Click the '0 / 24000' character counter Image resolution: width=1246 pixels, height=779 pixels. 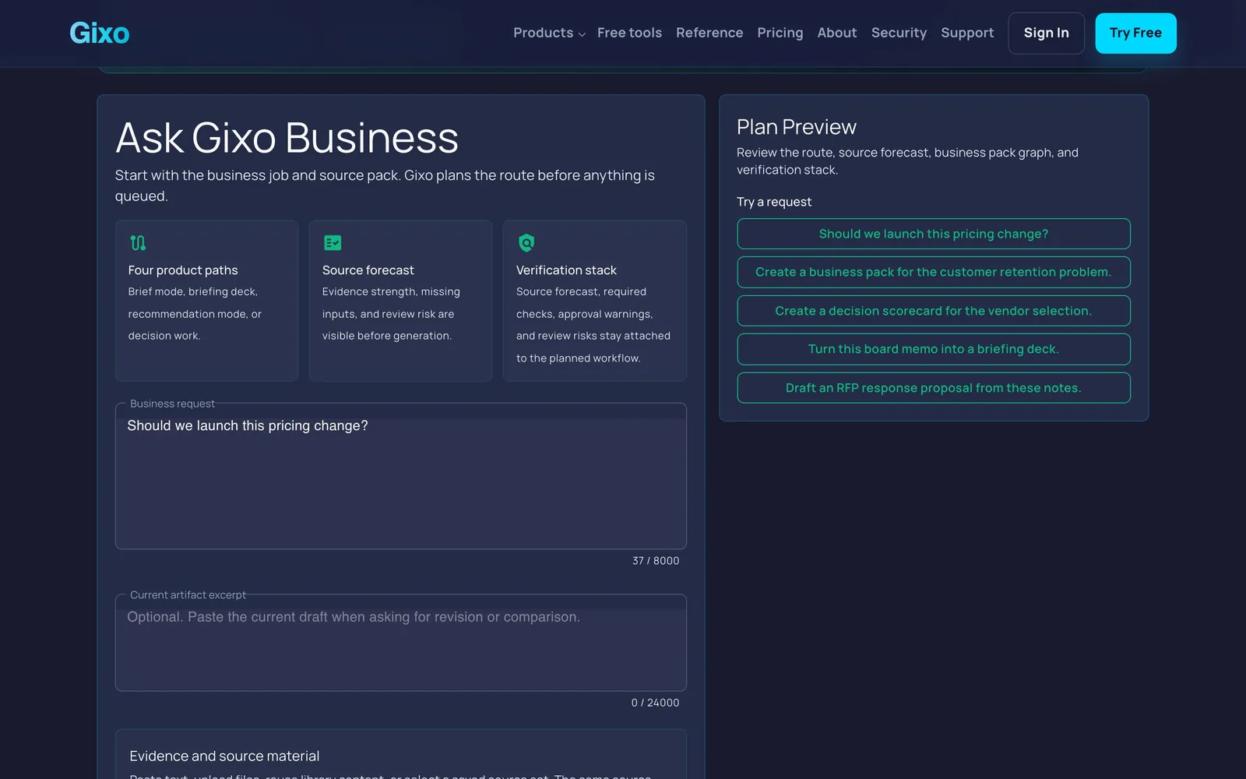(655, 703)
